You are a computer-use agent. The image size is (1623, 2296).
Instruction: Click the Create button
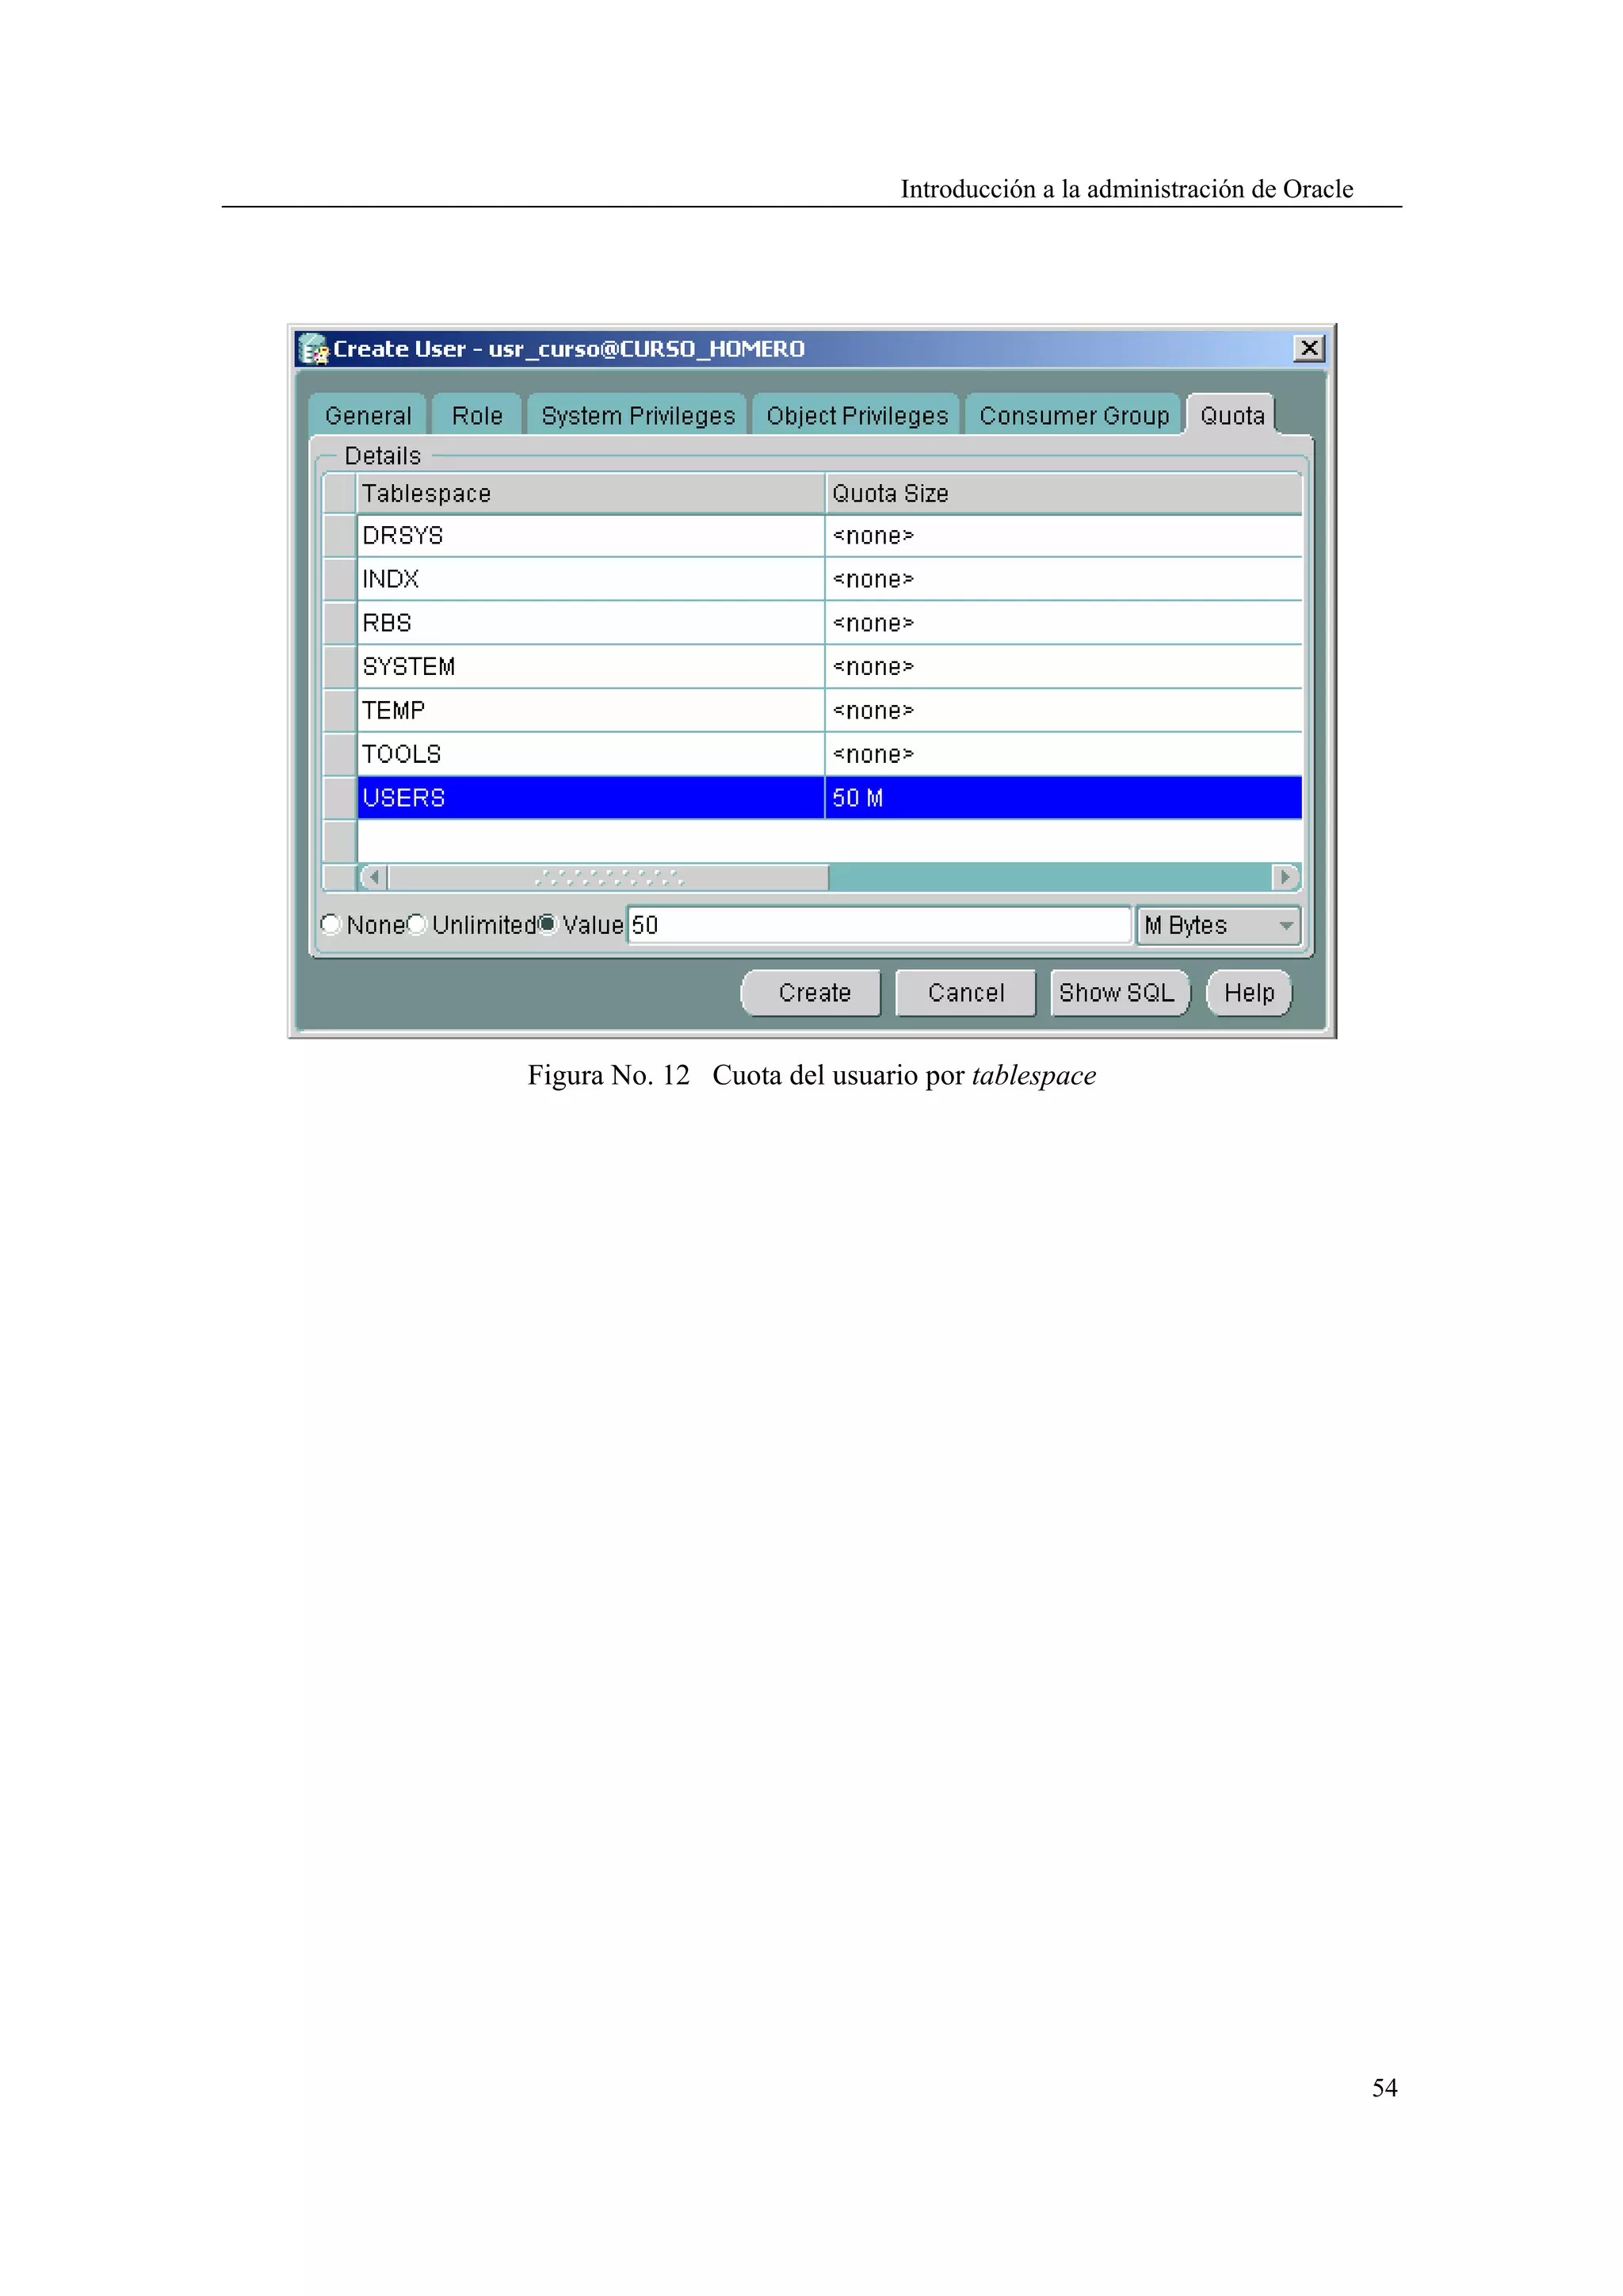point(811,993)
